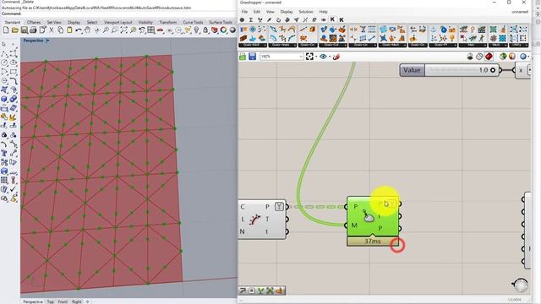Click the Zoom Extents icon in Rhino toolbar
541x304 pixels.
(x=124, y=30)
